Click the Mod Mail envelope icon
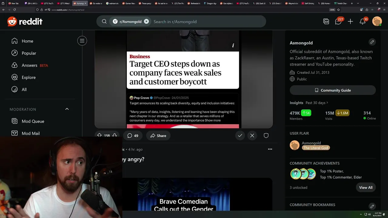Viewport: 388px width, 218px height. pyautogui.click(x=15, y=133)
